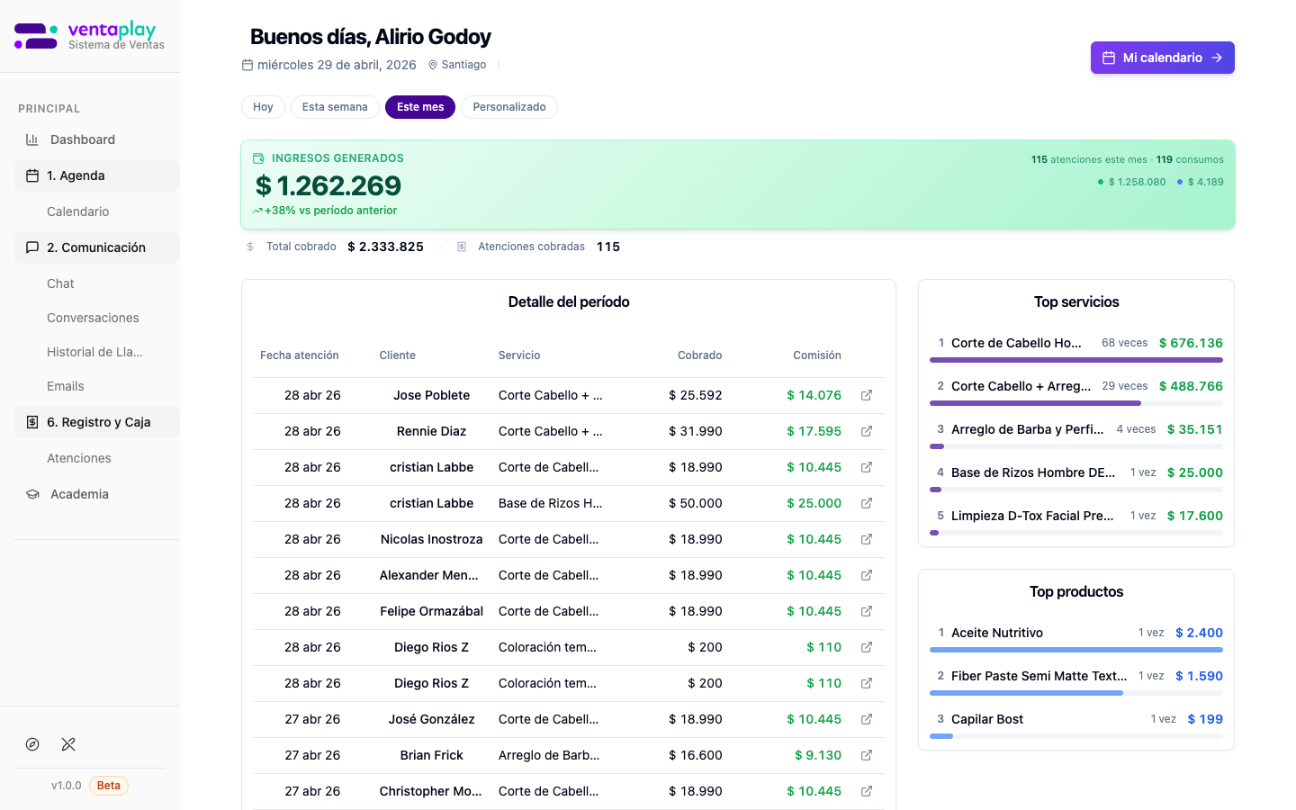The image size is (1296, 810).
Task: Click the Mi calendario button
Action: (x=1162, y=58)
